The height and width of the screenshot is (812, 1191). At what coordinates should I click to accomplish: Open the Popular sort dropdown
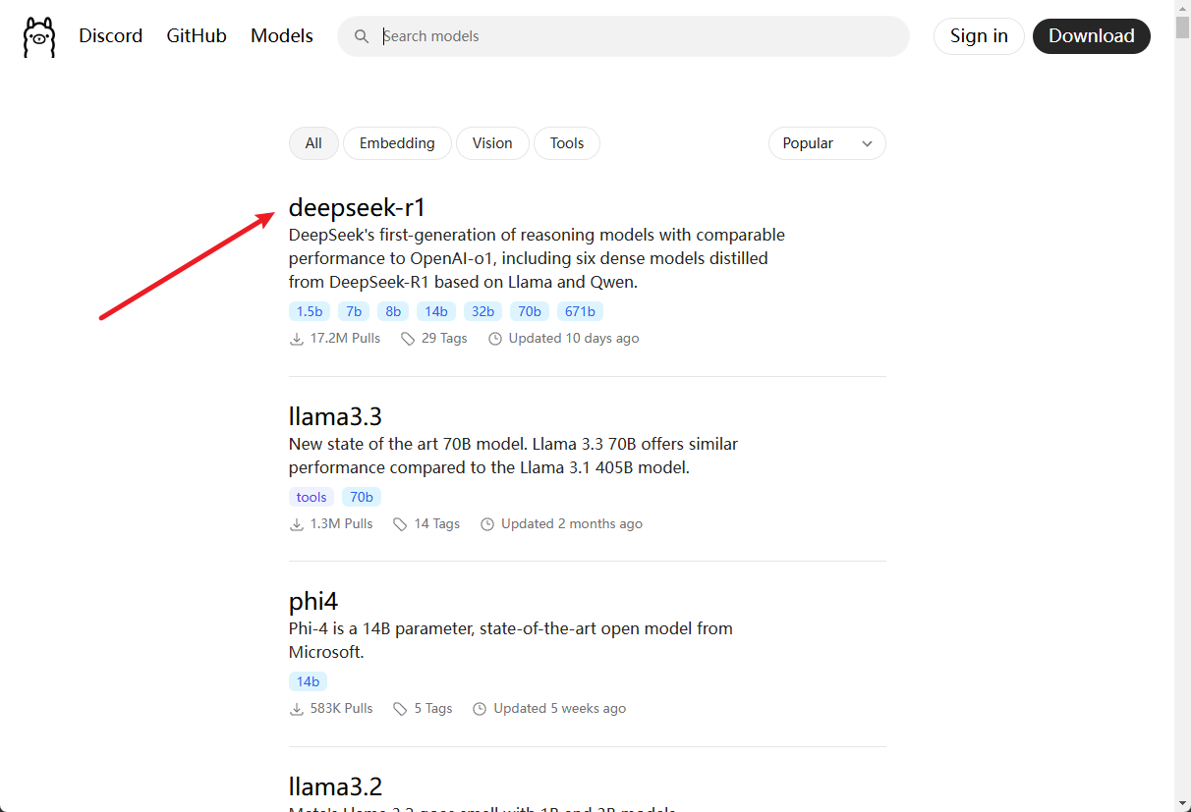826,143
